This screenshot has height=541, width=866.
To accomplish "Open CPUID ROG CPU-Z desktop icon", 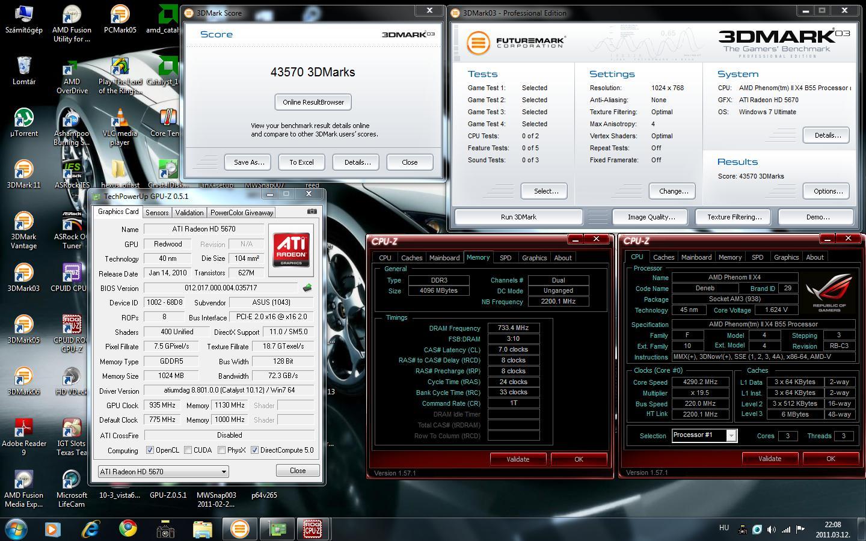I will click(72, 333).
